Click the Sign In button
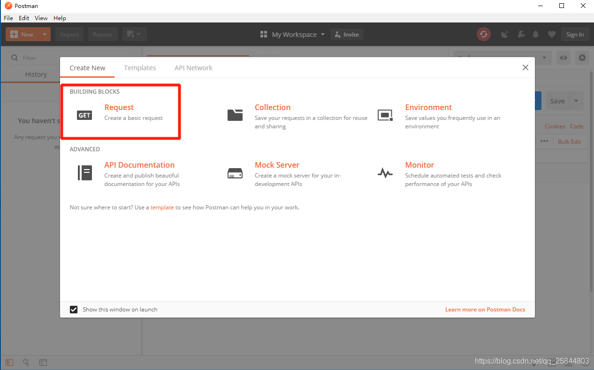This screenshot has height=370, width=594. tap(575, 34)
